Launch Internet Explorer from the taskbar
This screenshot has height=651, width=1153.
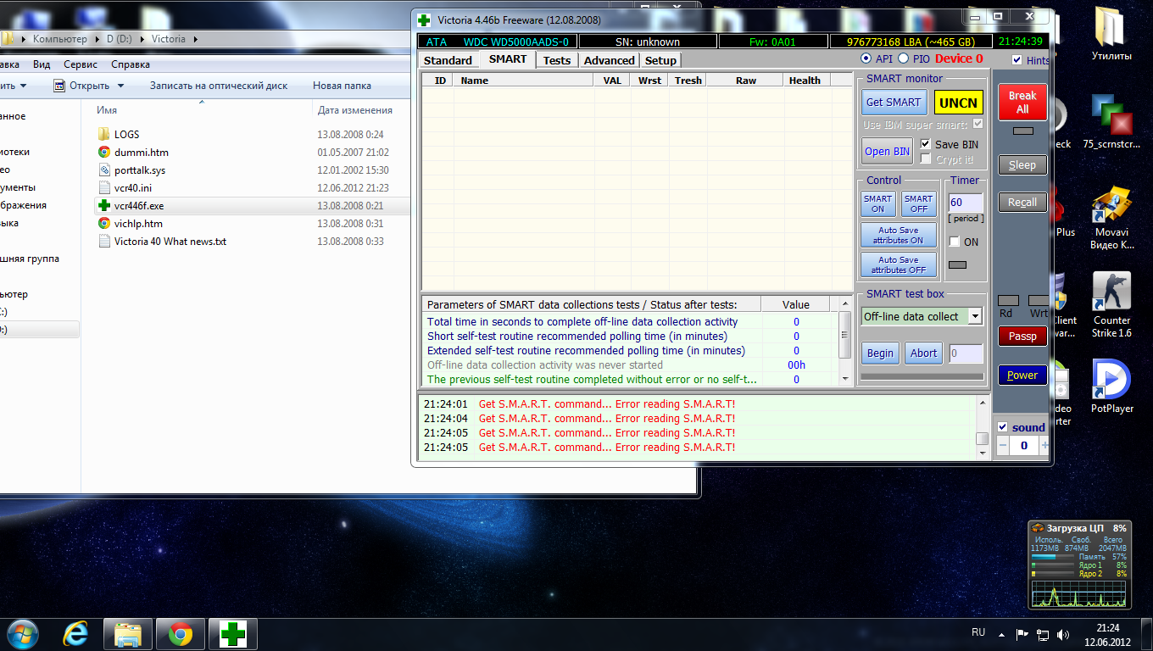[76, 634]
